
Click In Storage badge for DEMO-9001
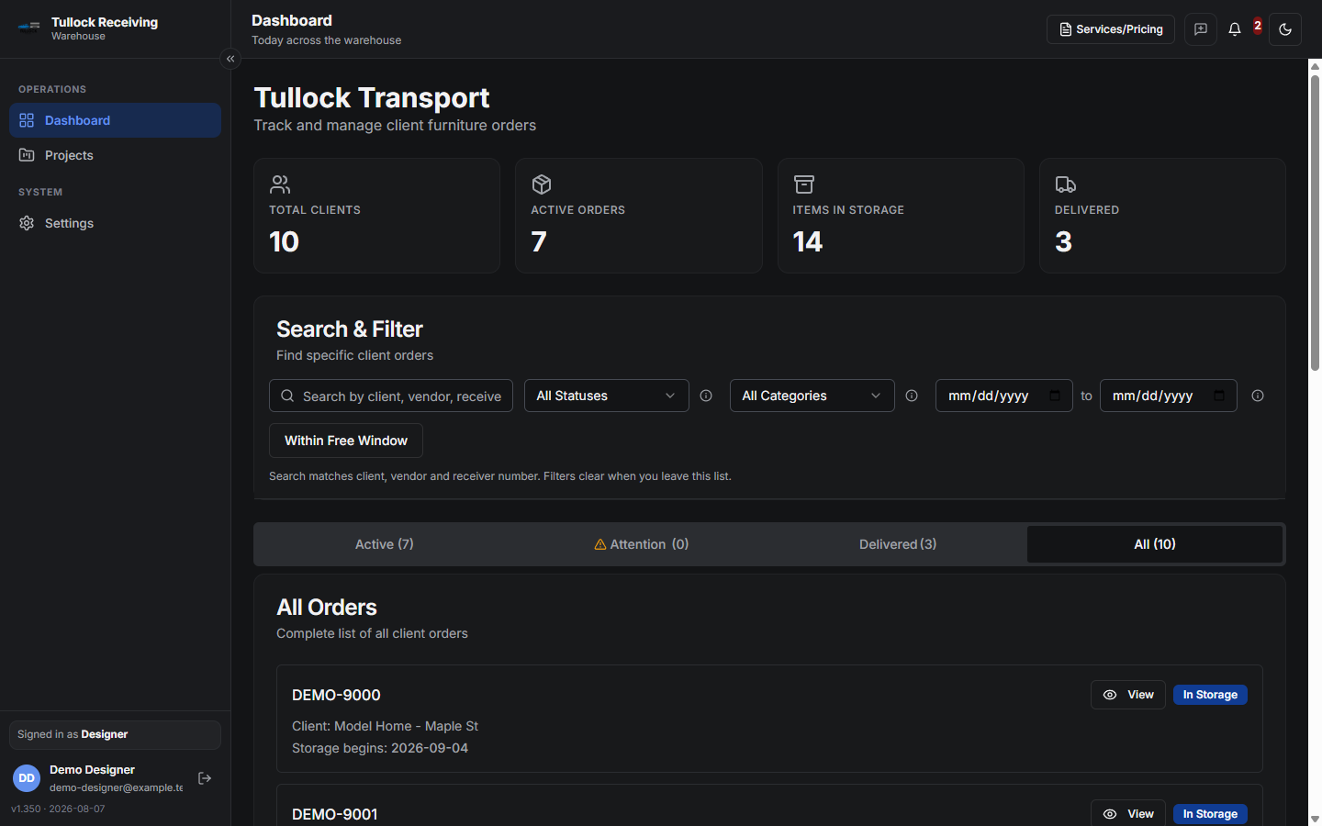pos(1210,814)
